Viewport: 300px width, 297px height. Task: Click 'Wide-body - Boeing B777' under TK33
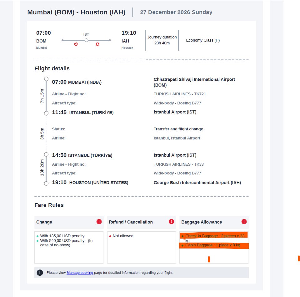click(x=177, y=173)
